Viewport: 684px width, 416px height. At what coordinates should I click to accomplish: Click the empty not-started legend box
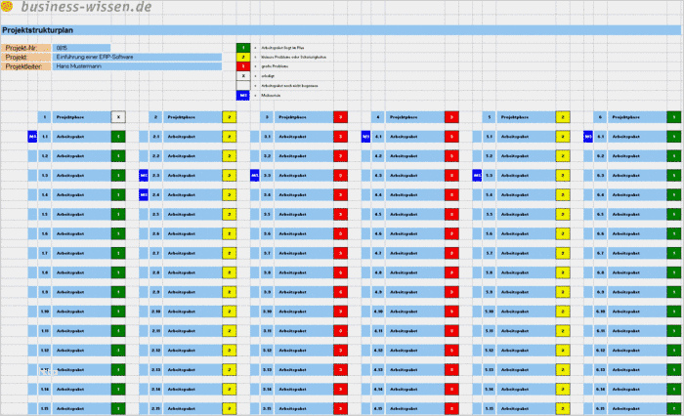pyautogui.click(x=243, y=86)
